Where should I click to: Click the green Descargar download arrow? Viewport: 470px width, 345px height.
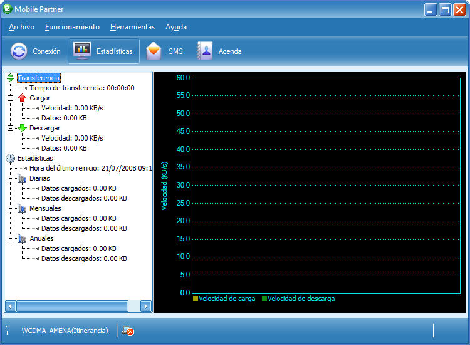tap(22, 128)
